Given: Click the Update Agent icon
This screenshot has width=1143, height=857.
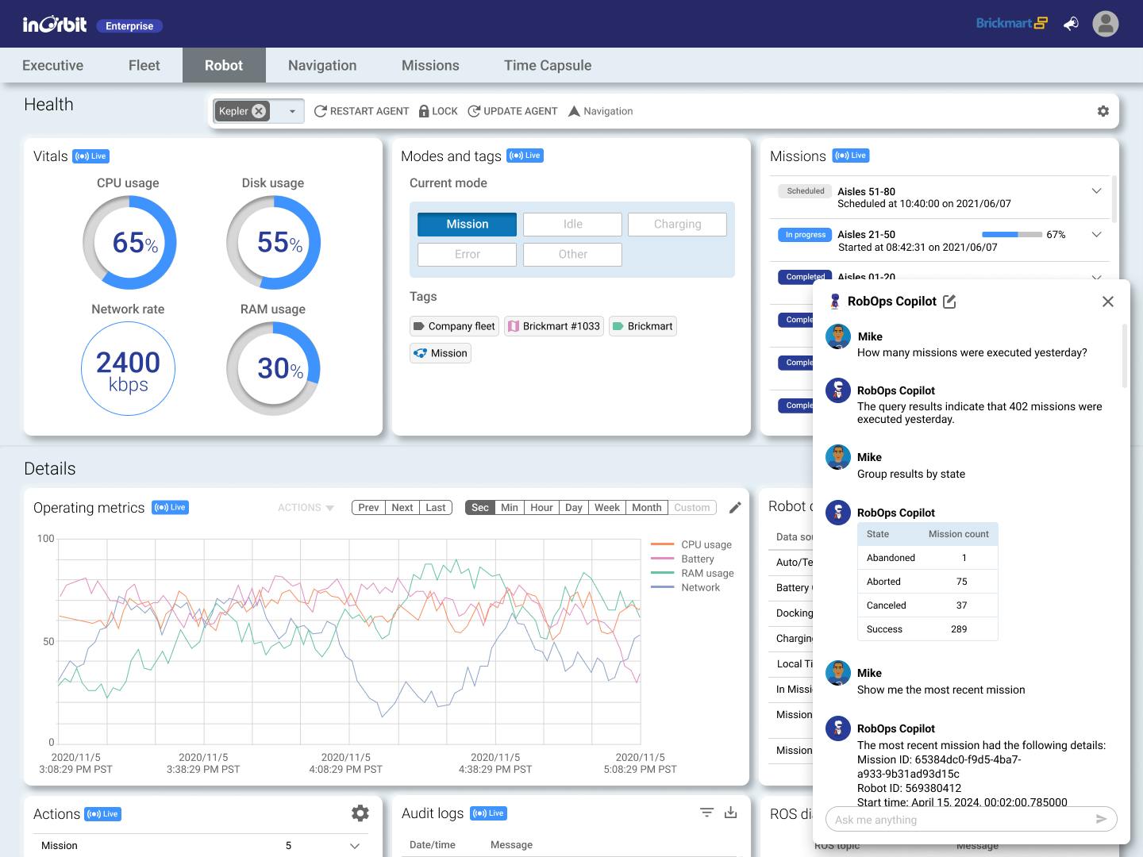Looking at the screenshot, I should point(475,111).
